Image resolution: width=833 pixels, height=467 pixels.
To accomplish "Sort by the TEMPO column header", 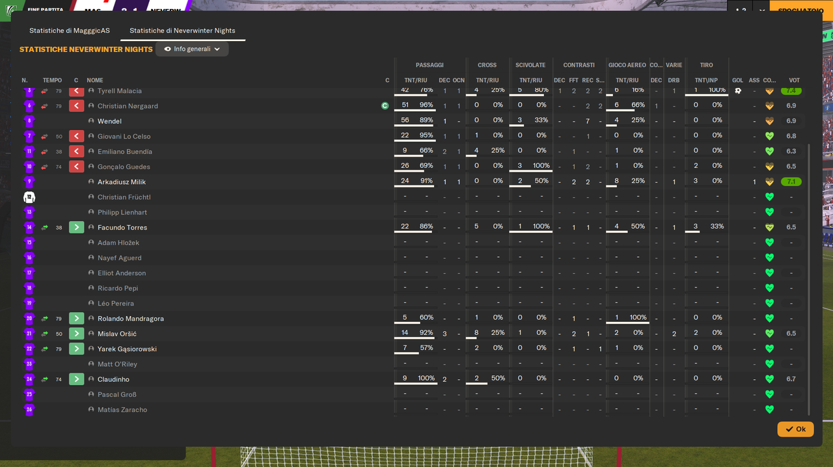I will [x=52, y=81].
